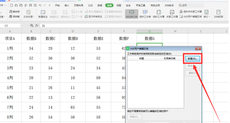230x123 pixels.
Task: Click cell with value 89
Action: (x=98, y=78)
